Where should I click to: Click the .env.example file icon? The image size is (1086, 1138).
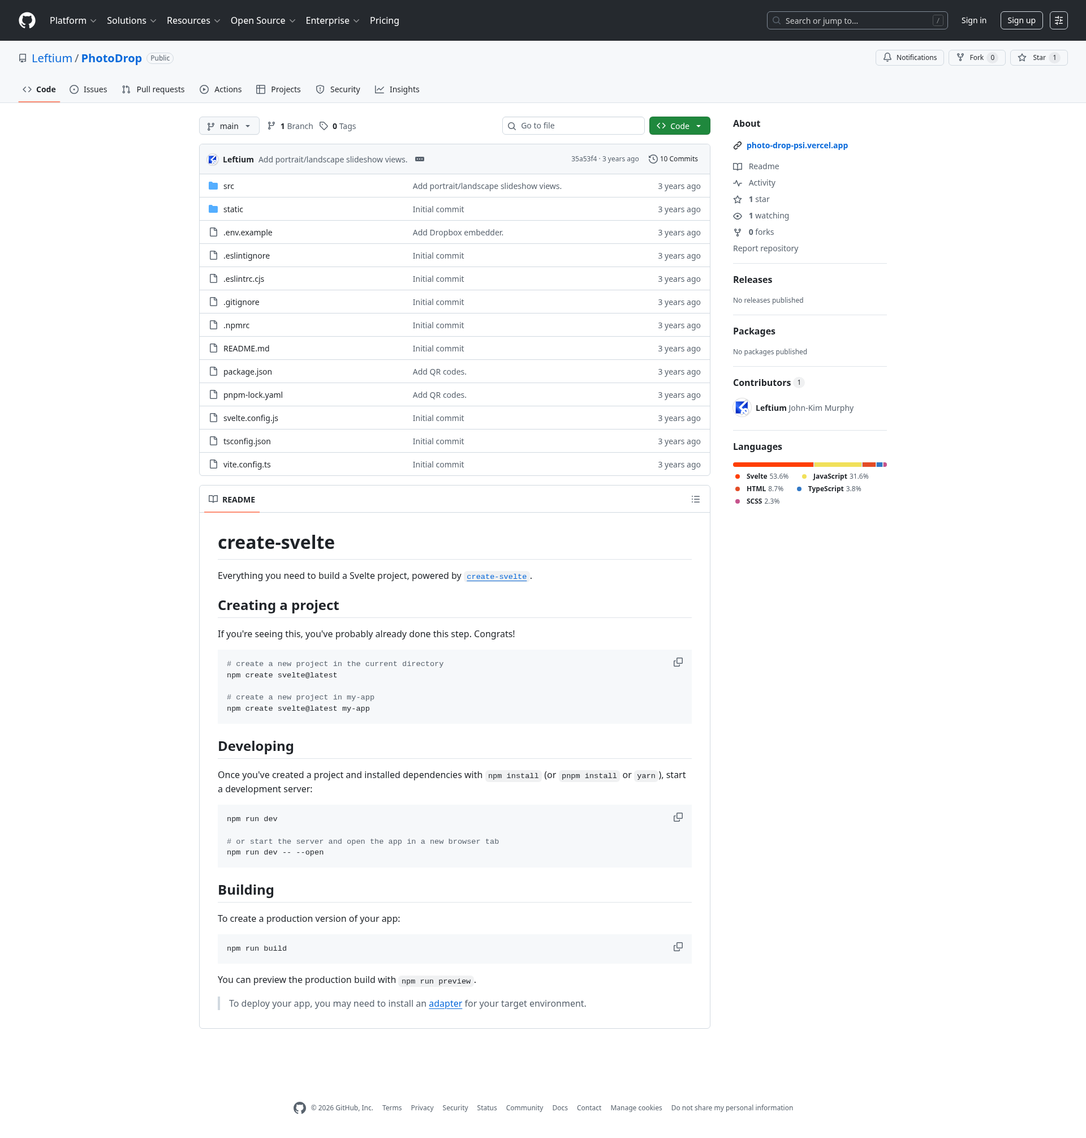pos(213,232)
